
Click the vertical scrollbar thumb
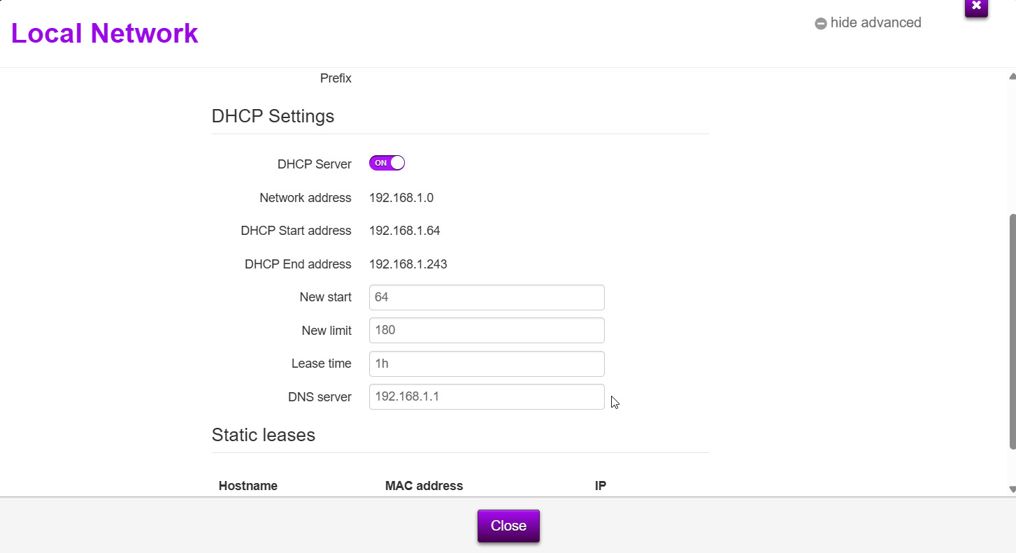(x=1012, y=332)
